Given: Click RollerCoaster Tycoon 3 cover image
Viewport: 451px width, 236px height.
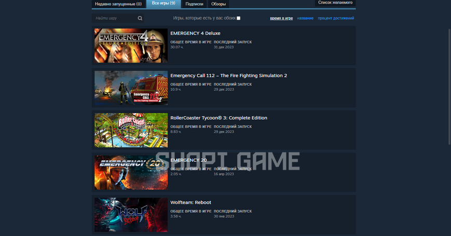Looking at the screenshot, I should [131, 130].
